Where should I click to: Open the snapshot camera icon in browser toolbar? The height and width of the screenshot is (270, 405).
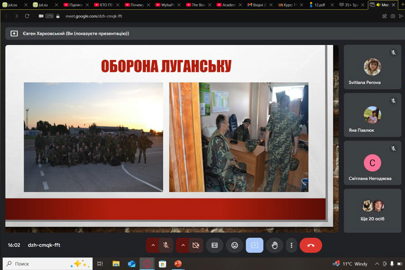pyautogui.click(x=392, y=16)
